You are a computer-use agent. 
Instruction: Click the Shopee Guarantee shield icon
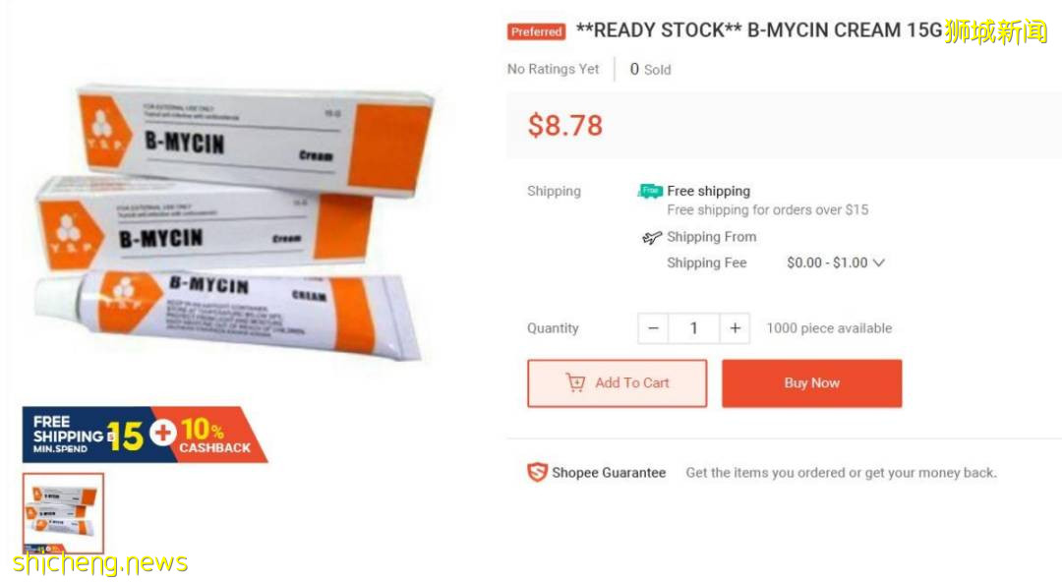pos(537,473)
